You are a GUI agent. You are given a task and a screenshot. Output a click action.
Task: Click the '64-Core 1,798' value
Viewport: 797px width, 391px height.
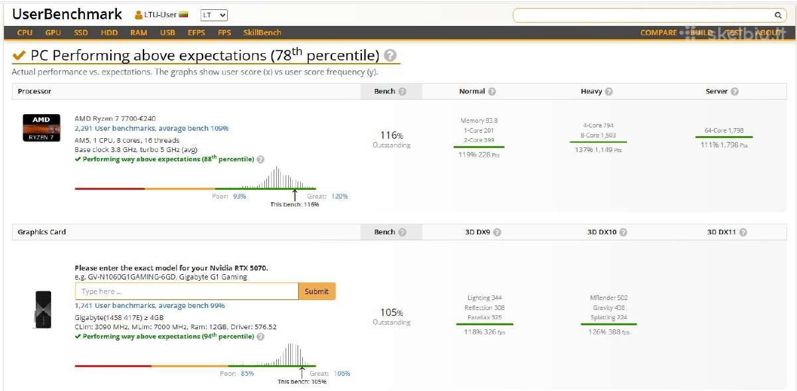(724, 131)
